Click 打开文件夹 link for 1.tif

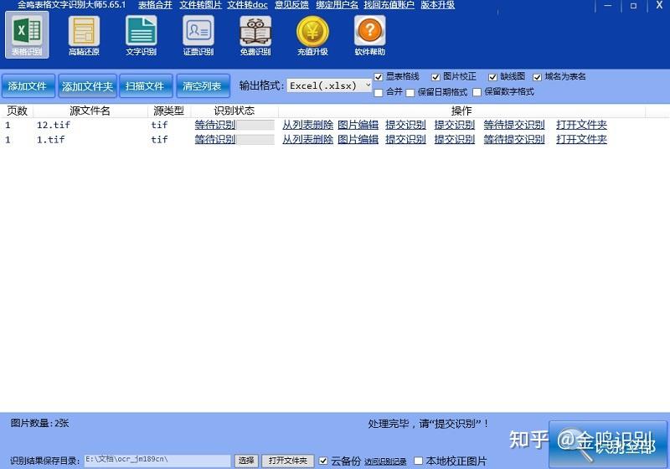pos(581,139)
